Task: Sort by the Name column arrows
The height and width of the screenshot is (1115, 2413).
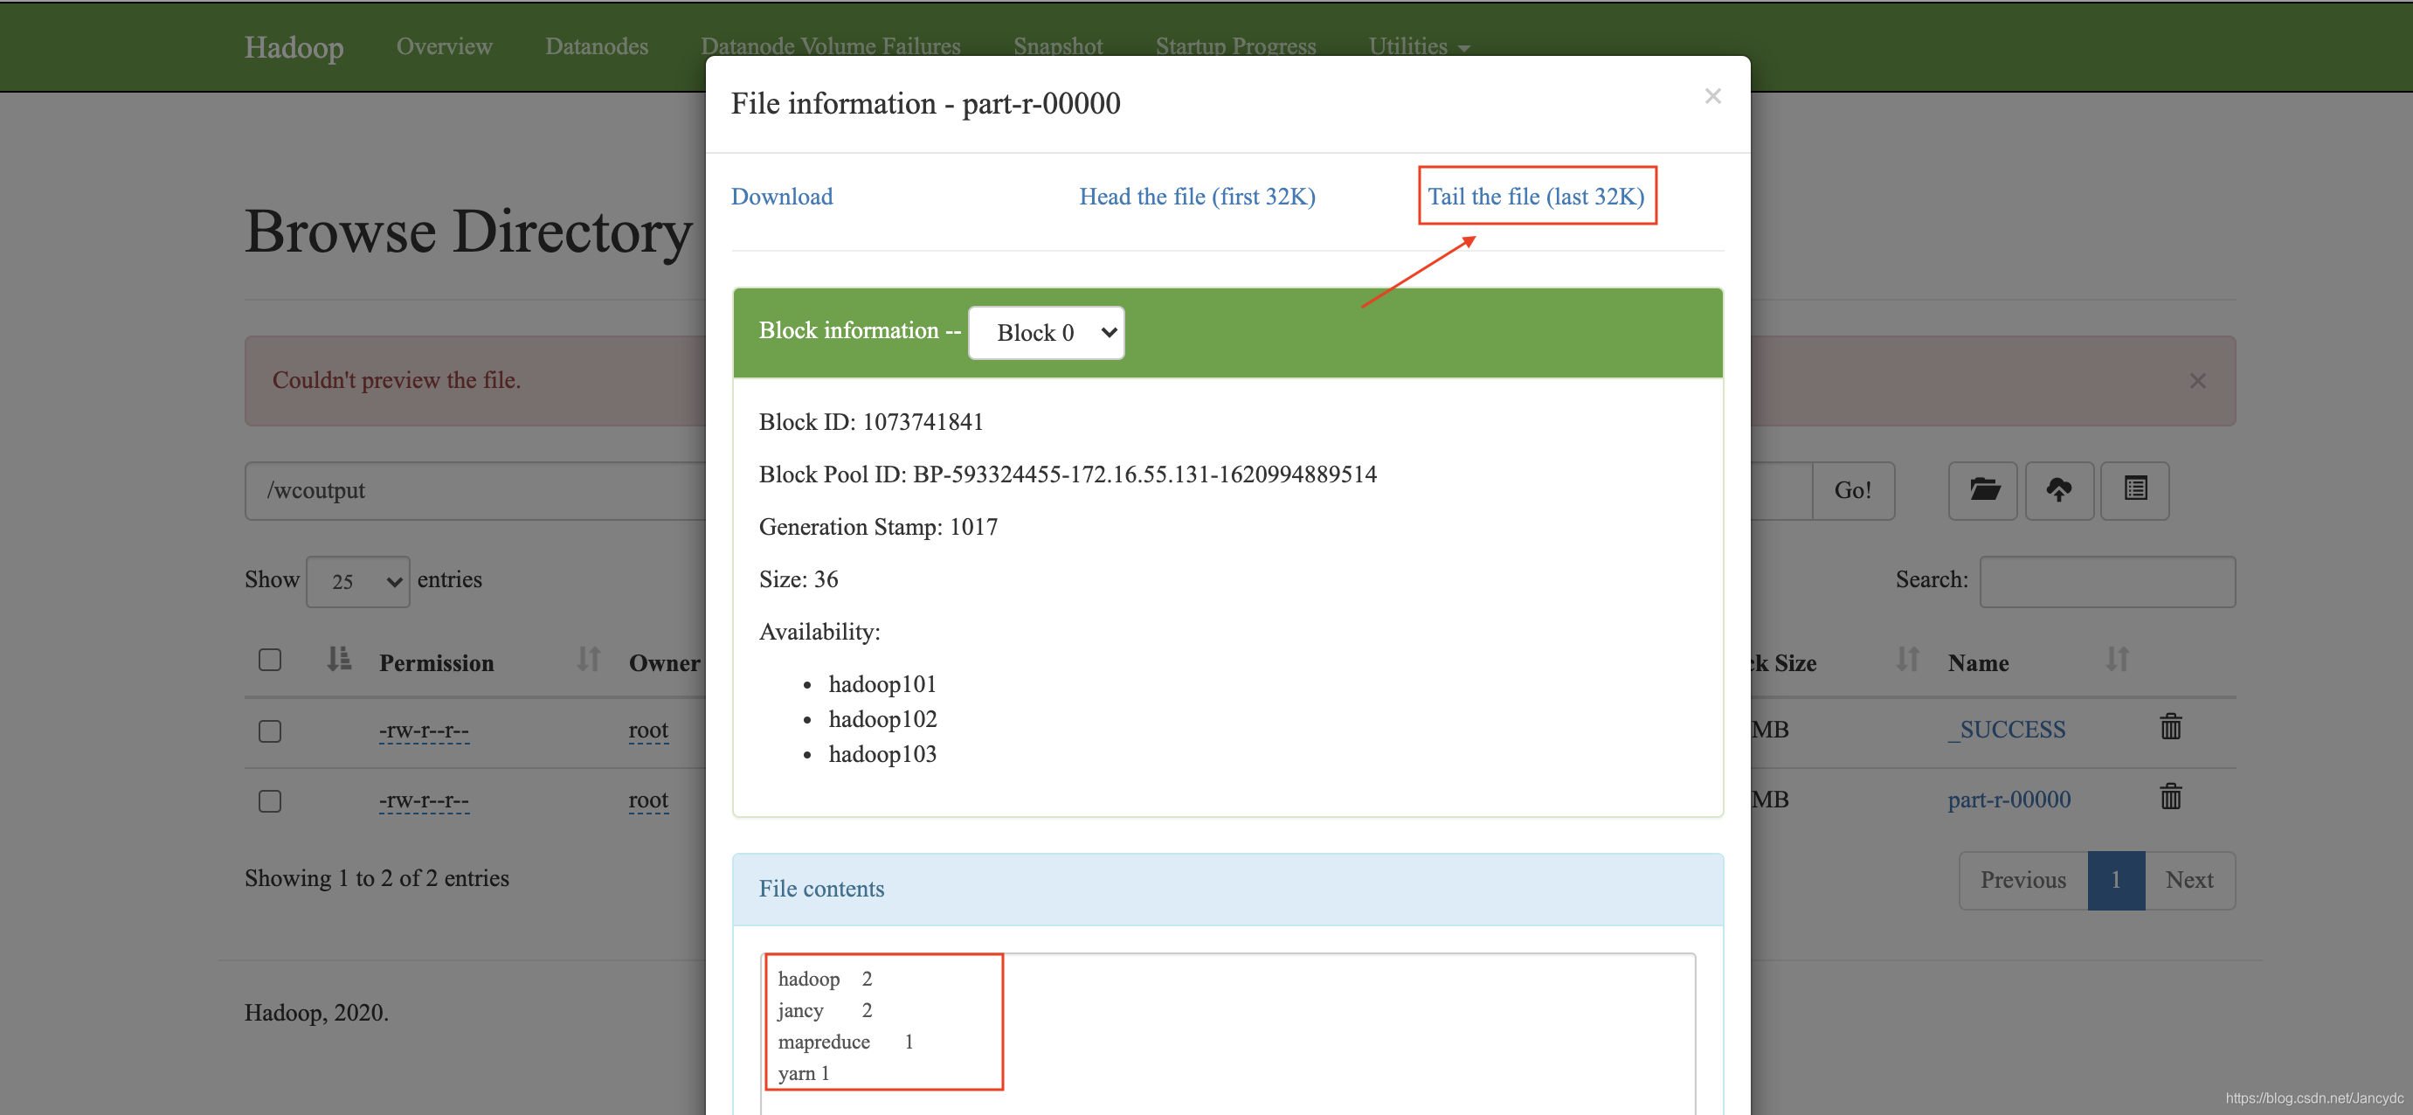Action: [2117, 660]
